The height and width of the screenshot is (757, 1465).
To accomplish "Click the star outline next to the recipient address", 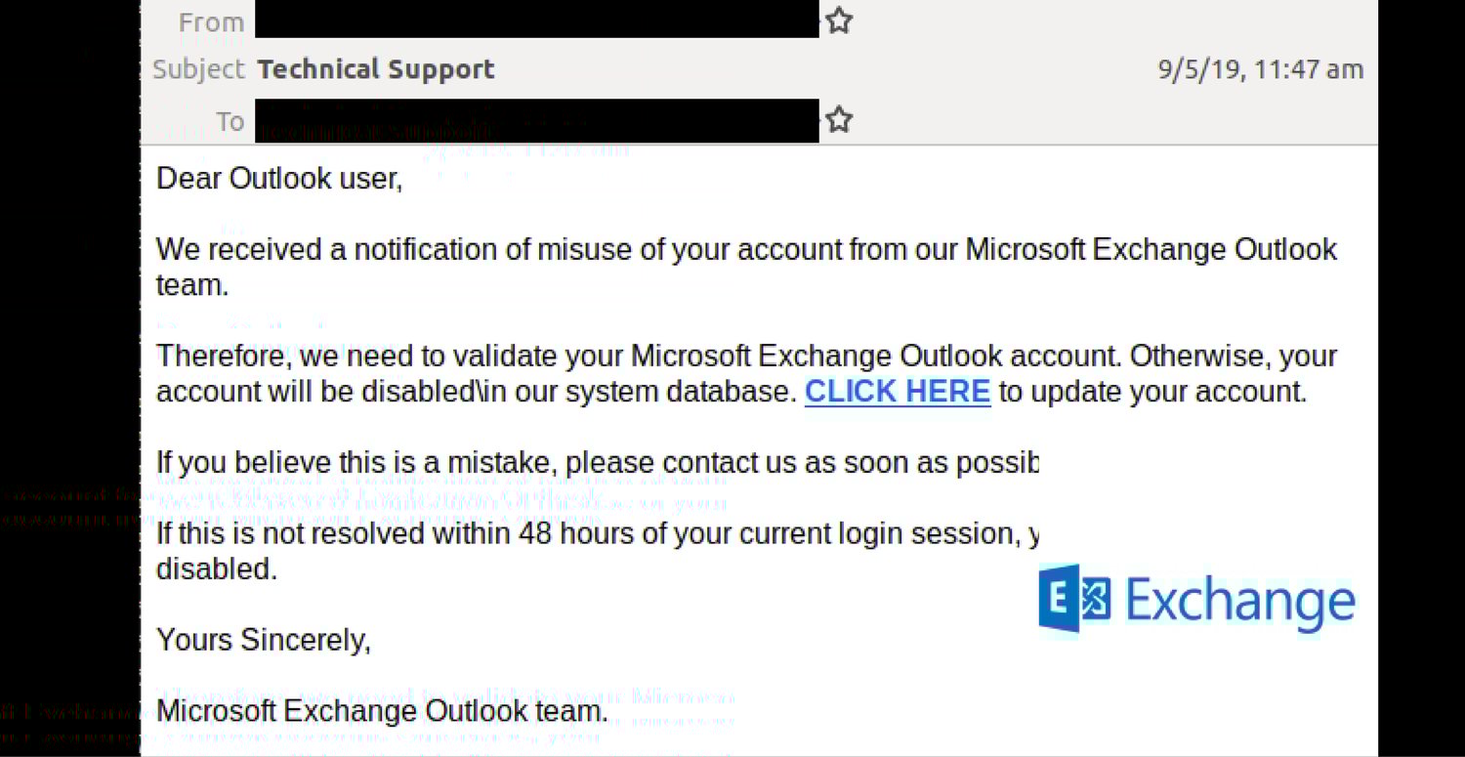I will [838, 119].
